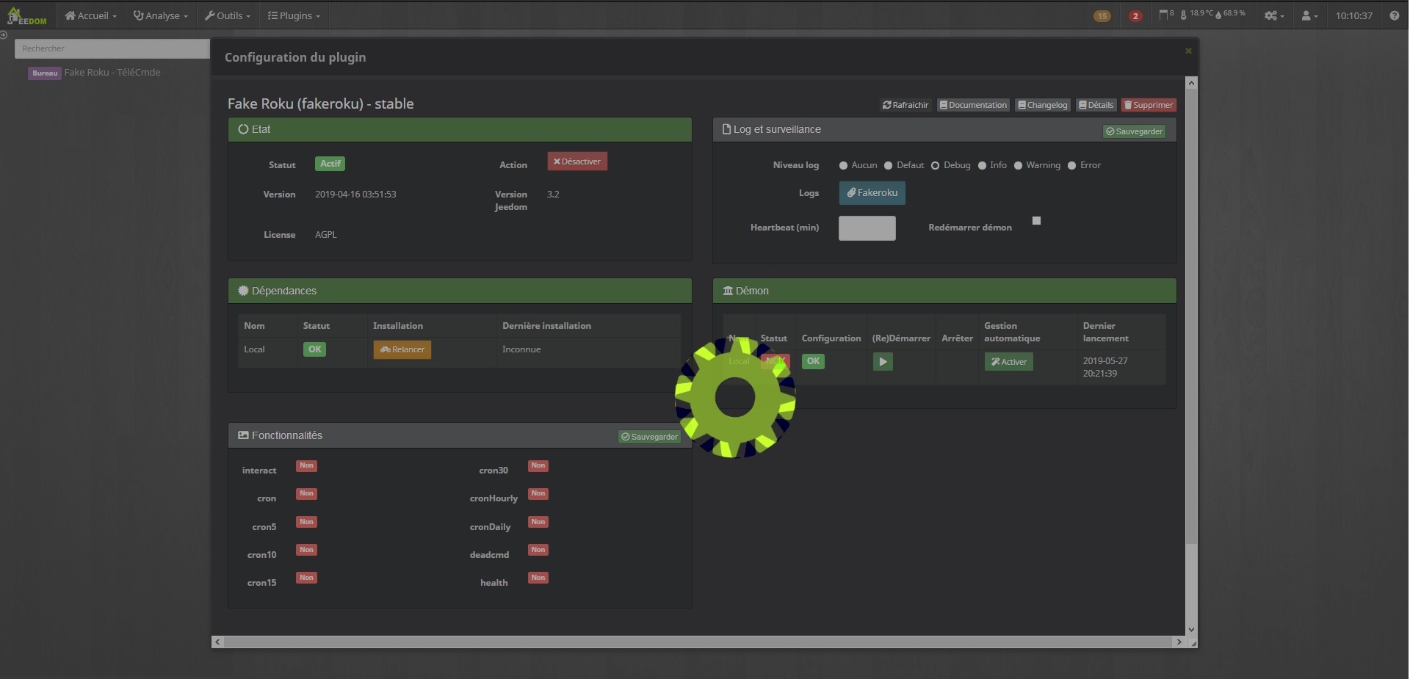Click the Non label for interact
This screenshot has width=1410, height=679.
[306, 465]
